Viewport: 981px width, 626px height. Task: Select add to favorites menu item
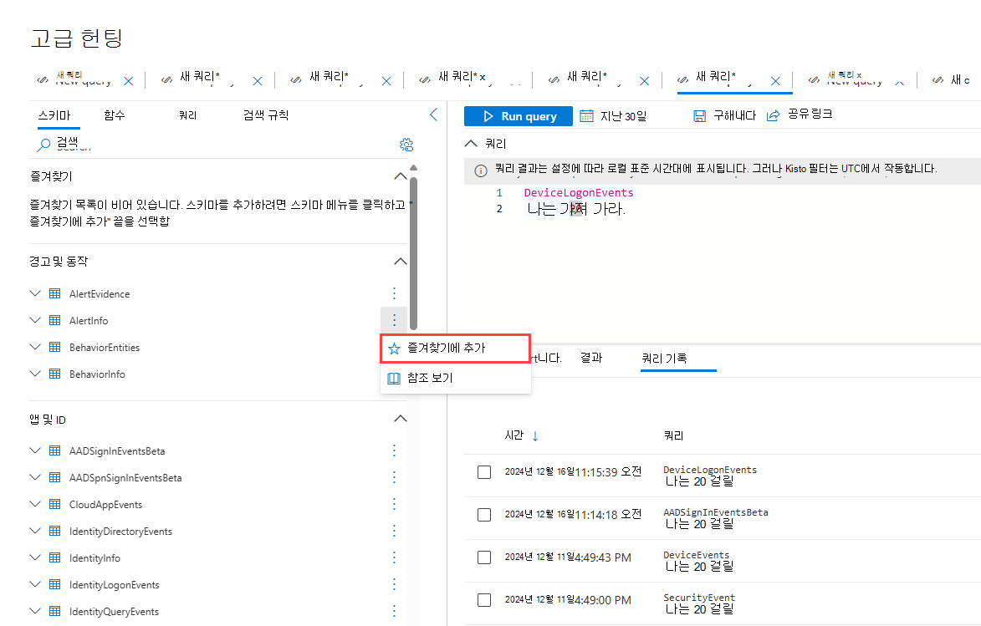[456, 349]
